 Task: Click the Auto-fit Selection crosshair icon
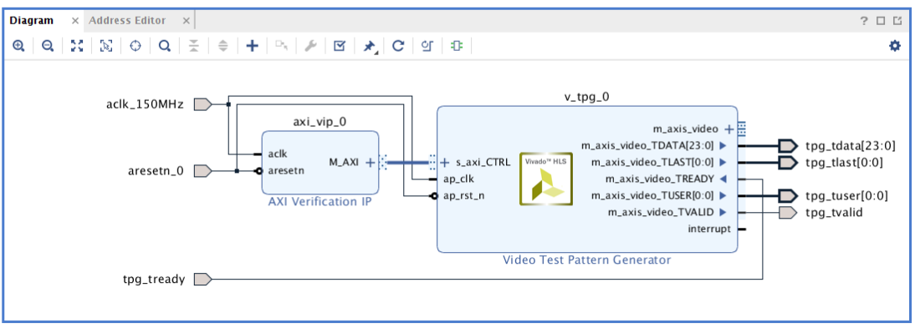135,46
